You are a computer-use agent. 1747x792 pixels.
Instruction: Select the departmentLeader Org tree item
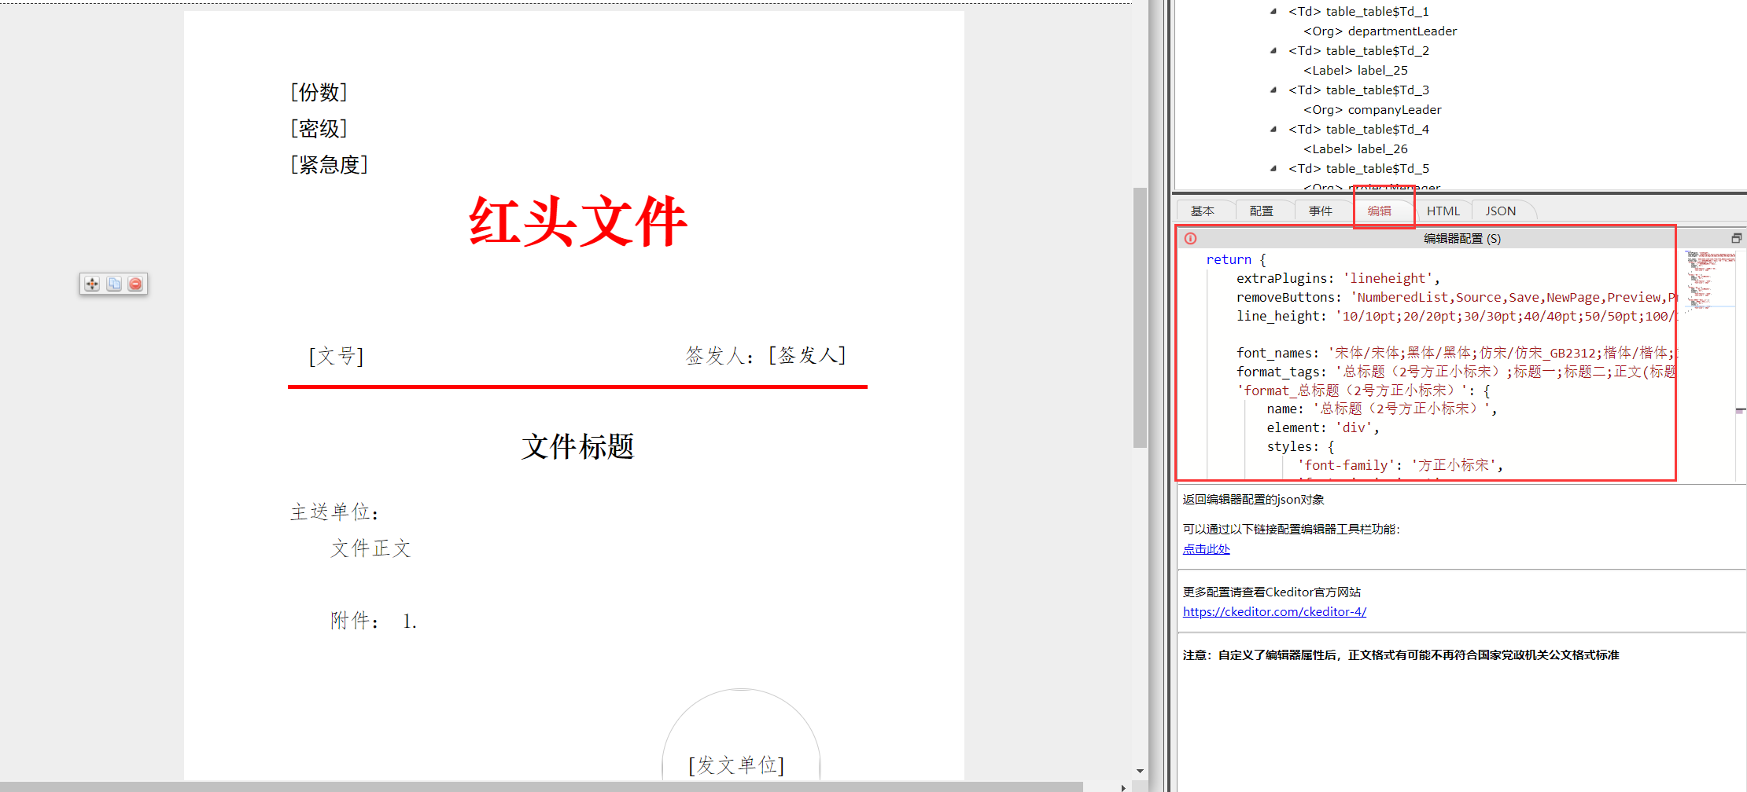point(1380,31)
